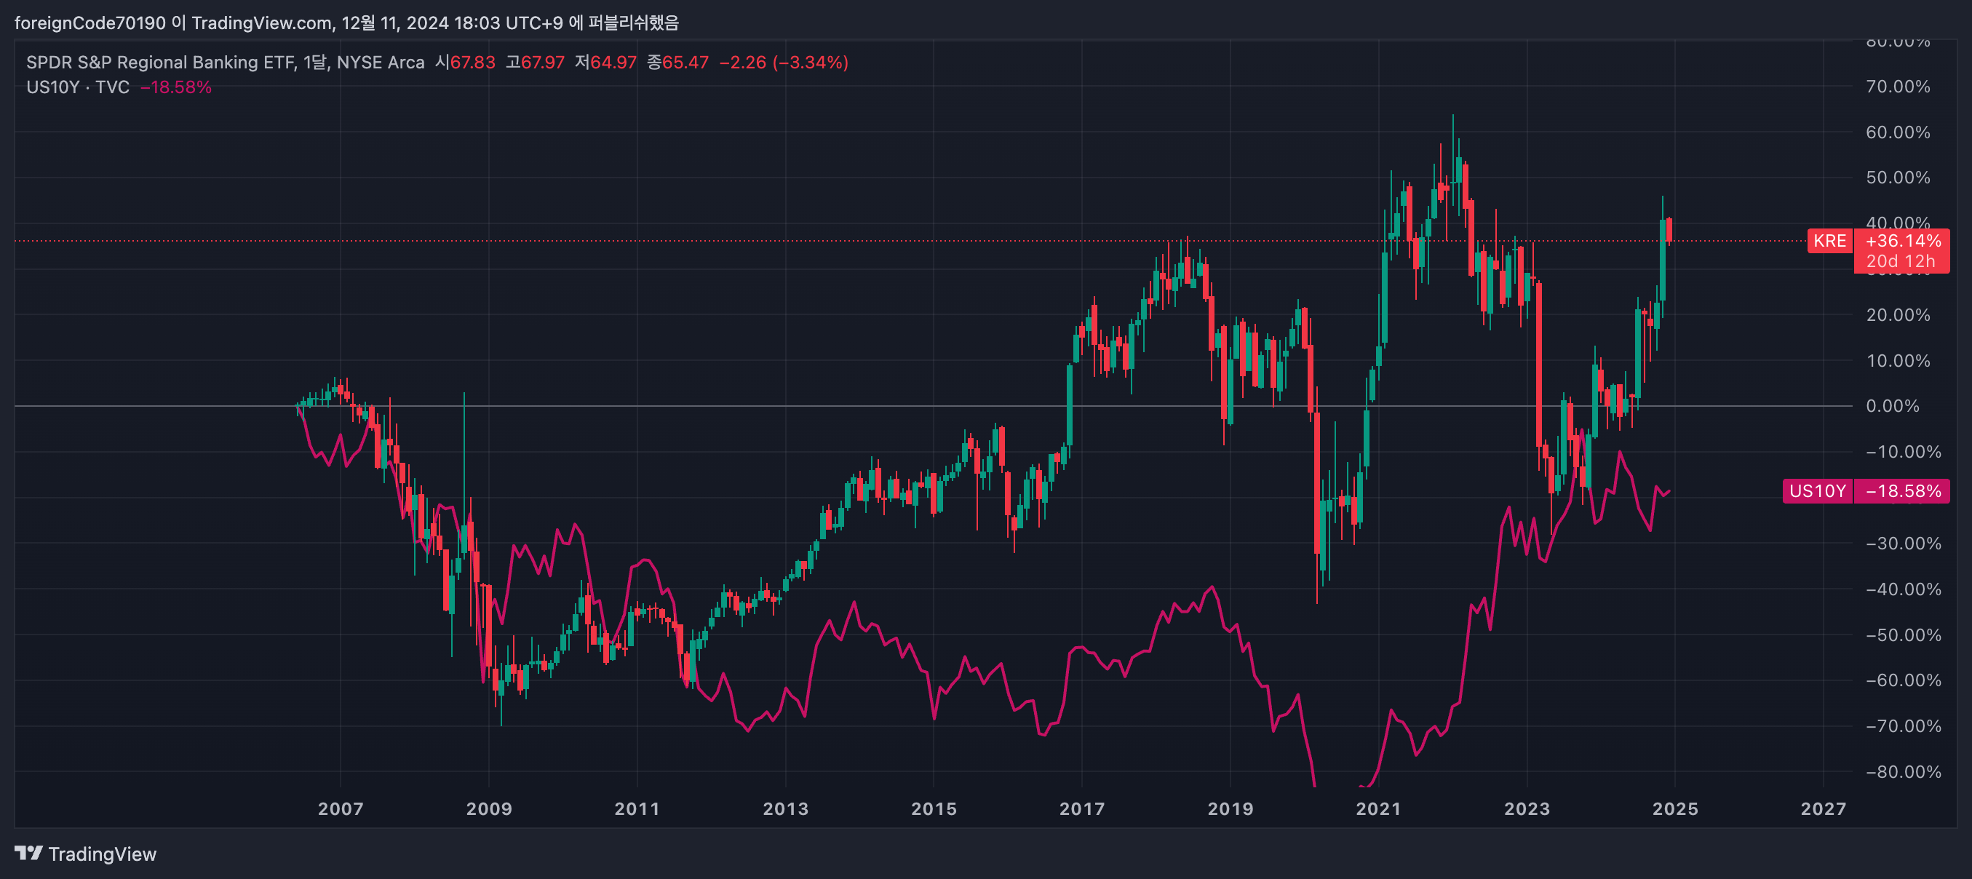Click the 2009 label on time axis
Image resolution: width=1972 pixels, height=879 pixels.
click(489, 808)
